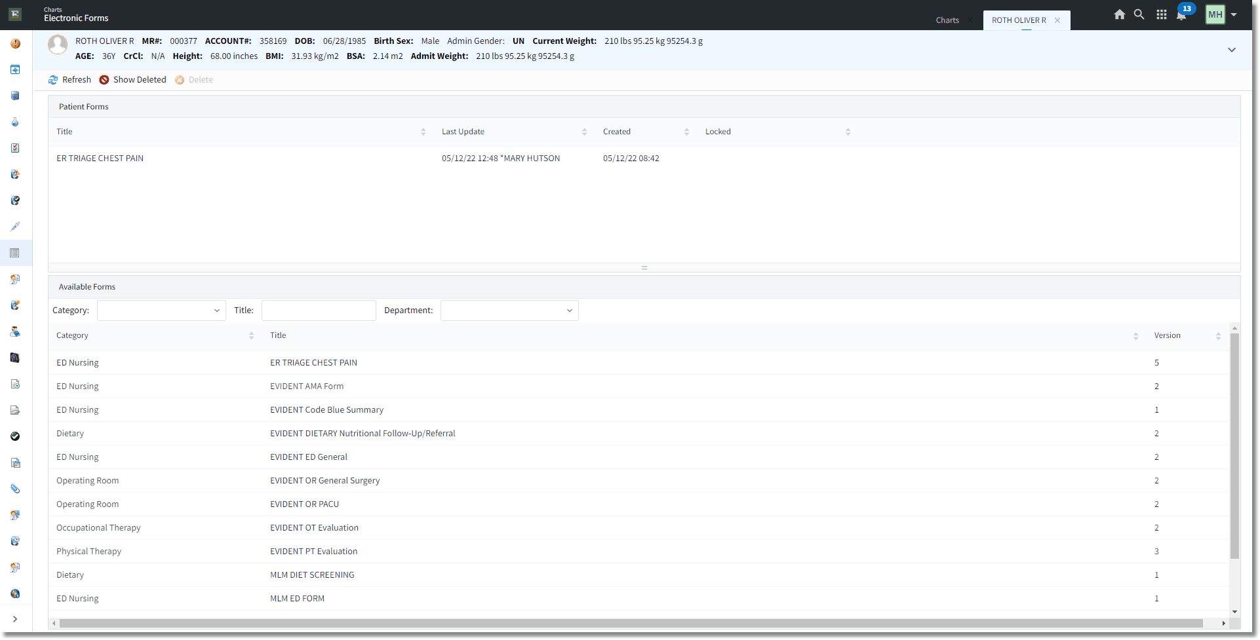1260x640 pixels.
Task: Click 05/12/22 12:48 *MARY HUTSON cell
Action: 501,159
